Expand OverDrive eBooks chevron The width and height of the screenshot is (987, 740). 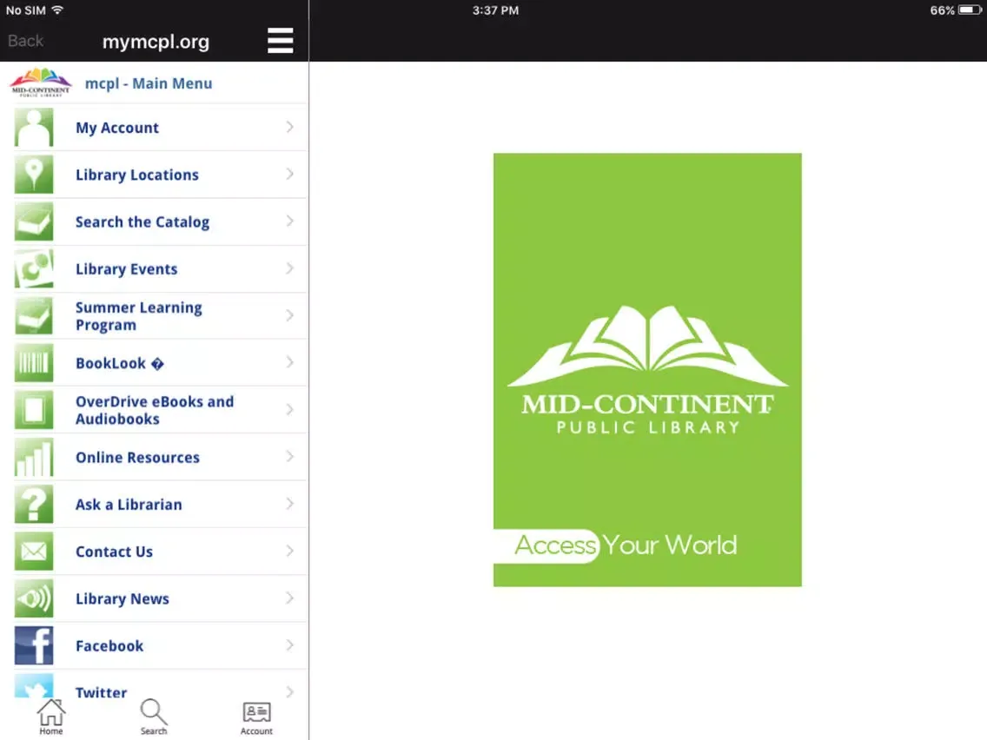[289, 410]
